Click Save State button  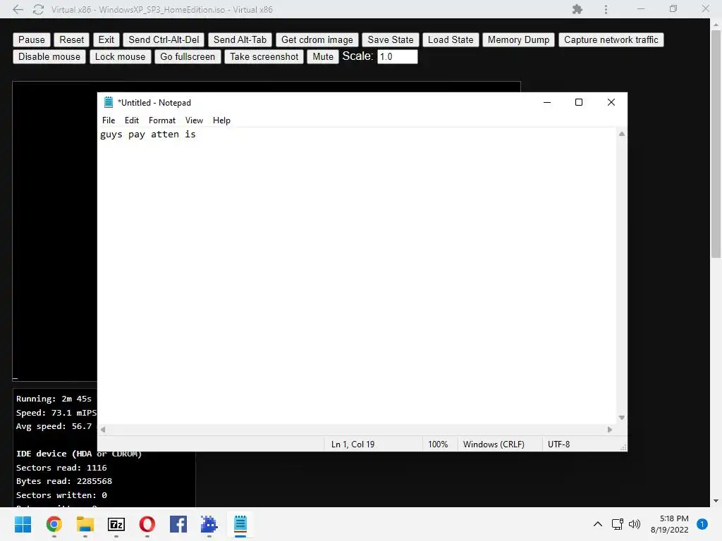[391, 39]
